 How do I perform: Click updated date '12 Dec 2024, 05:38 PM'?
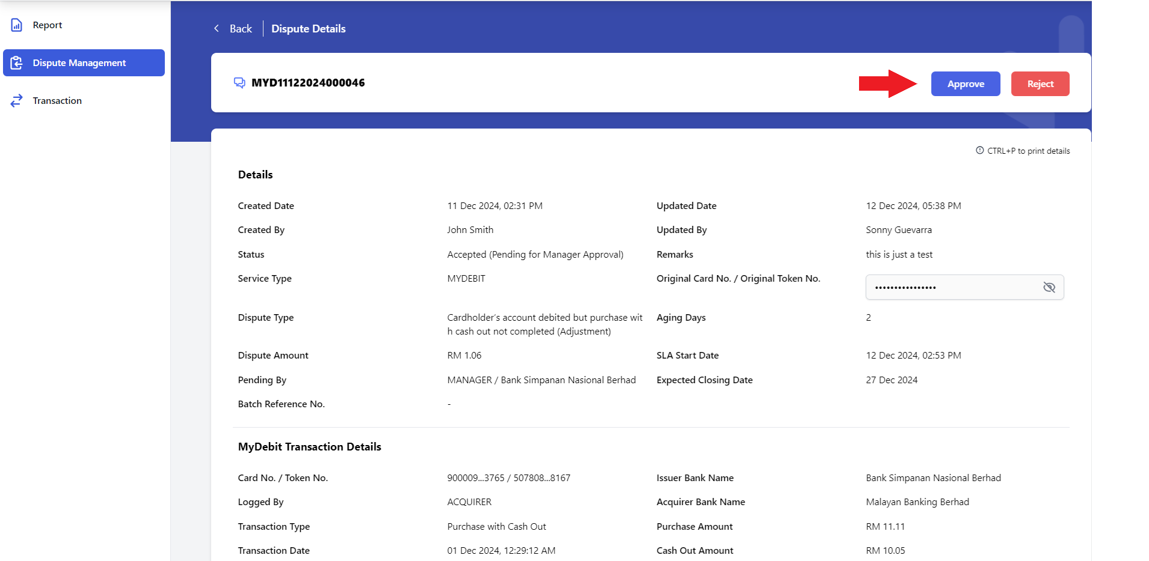tap(913, 206)
